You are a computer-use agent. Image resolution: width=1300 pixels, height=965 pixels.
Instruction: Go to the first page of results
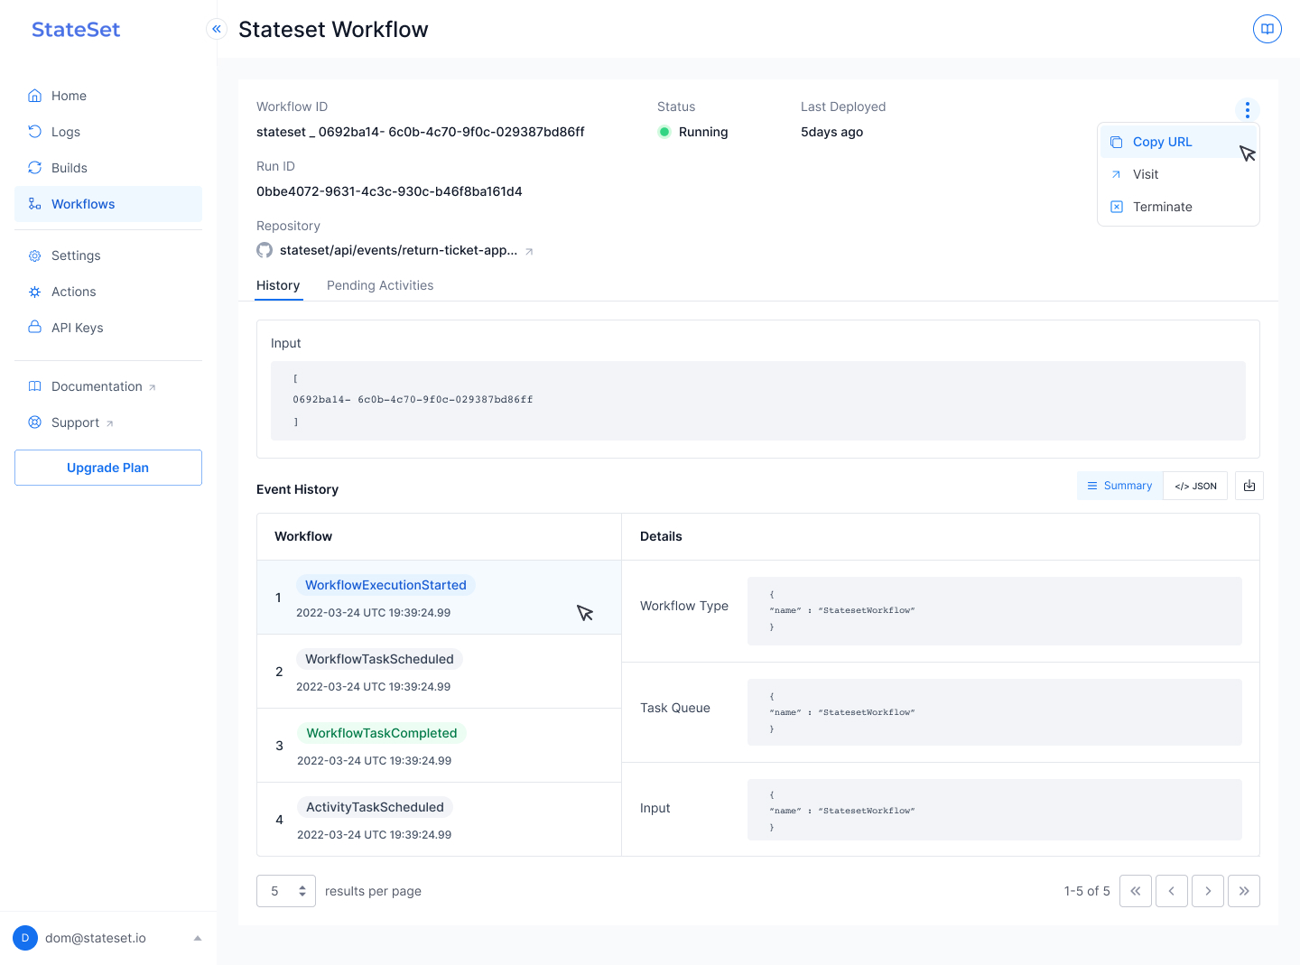coord(1136,891)
